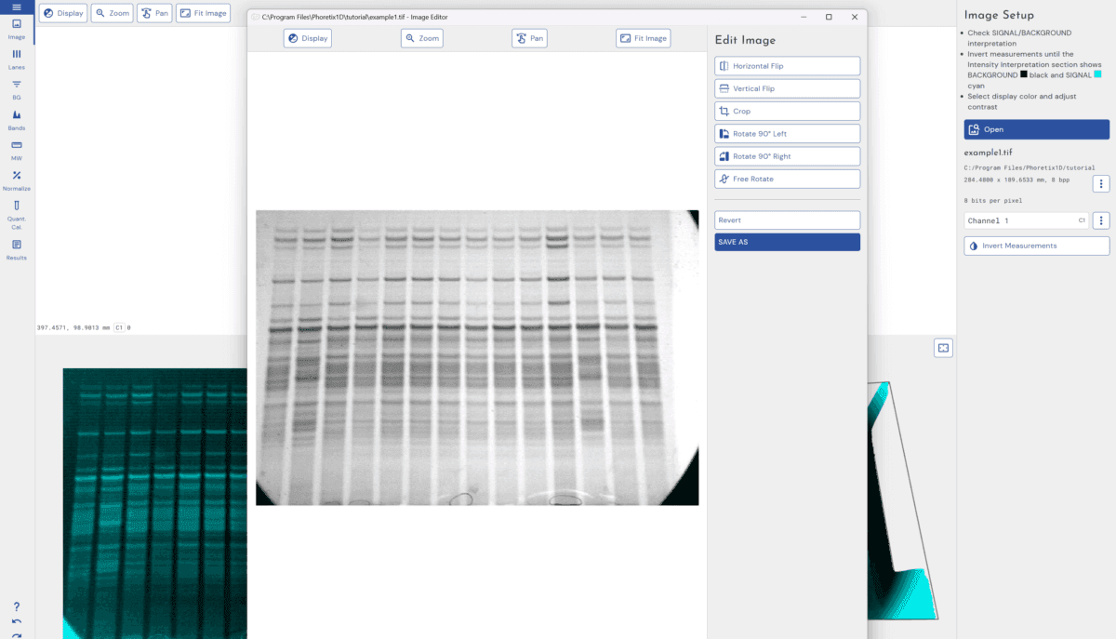This screenshot has width=1116, height=639.
Task: Apply Horizontal Flip to the image
Action: tap(787, 65)
